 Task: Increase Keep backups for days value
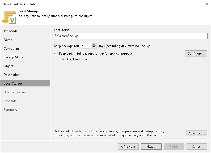(94, 45)
